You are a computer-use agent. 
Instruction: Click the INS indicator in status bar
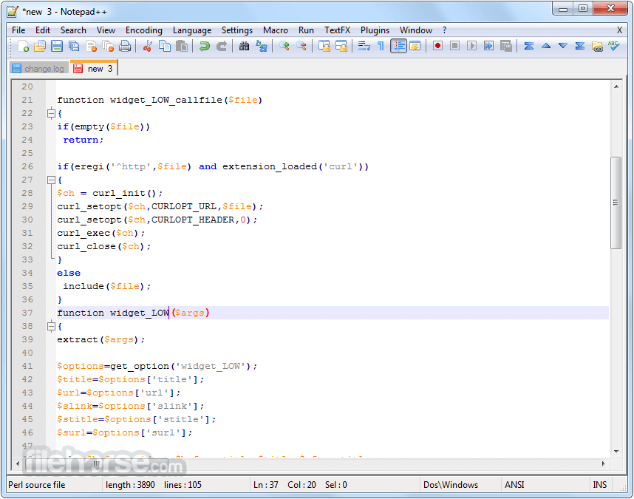click(599, 485)
